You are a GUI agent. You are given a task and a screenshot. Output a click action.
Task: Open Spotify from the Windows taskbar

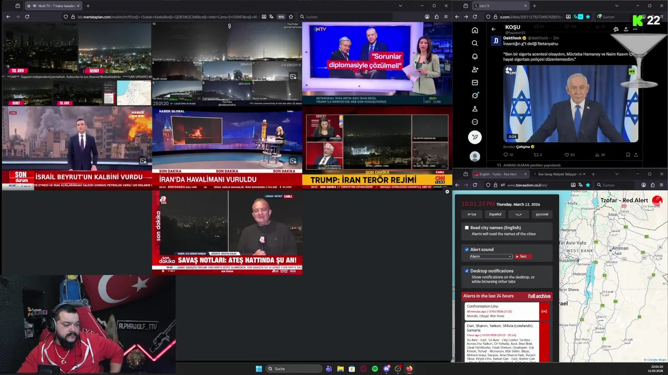(x=375, y=369)
